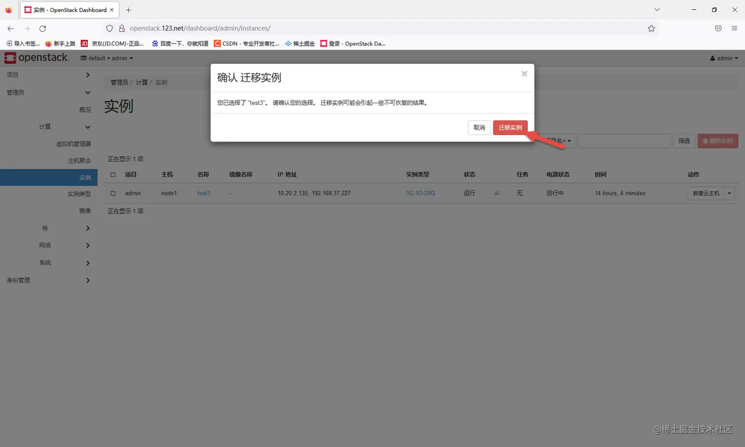Viewport: 745px width, 447px height.
Task: Bookmark this page via star icon
Action: (x=651, y=28)
